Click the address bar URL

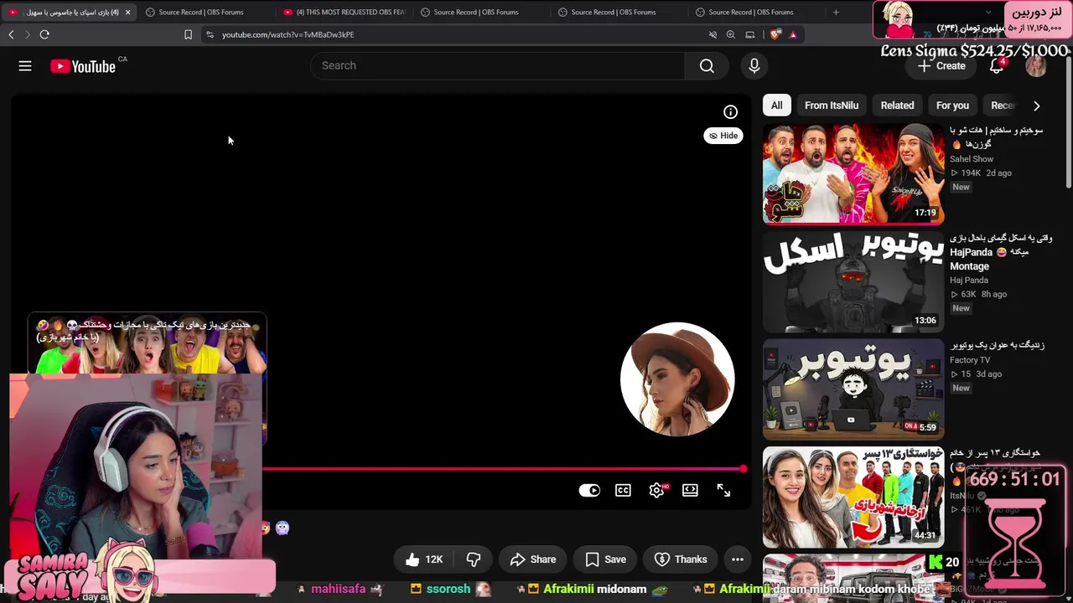tap(288, 34)
